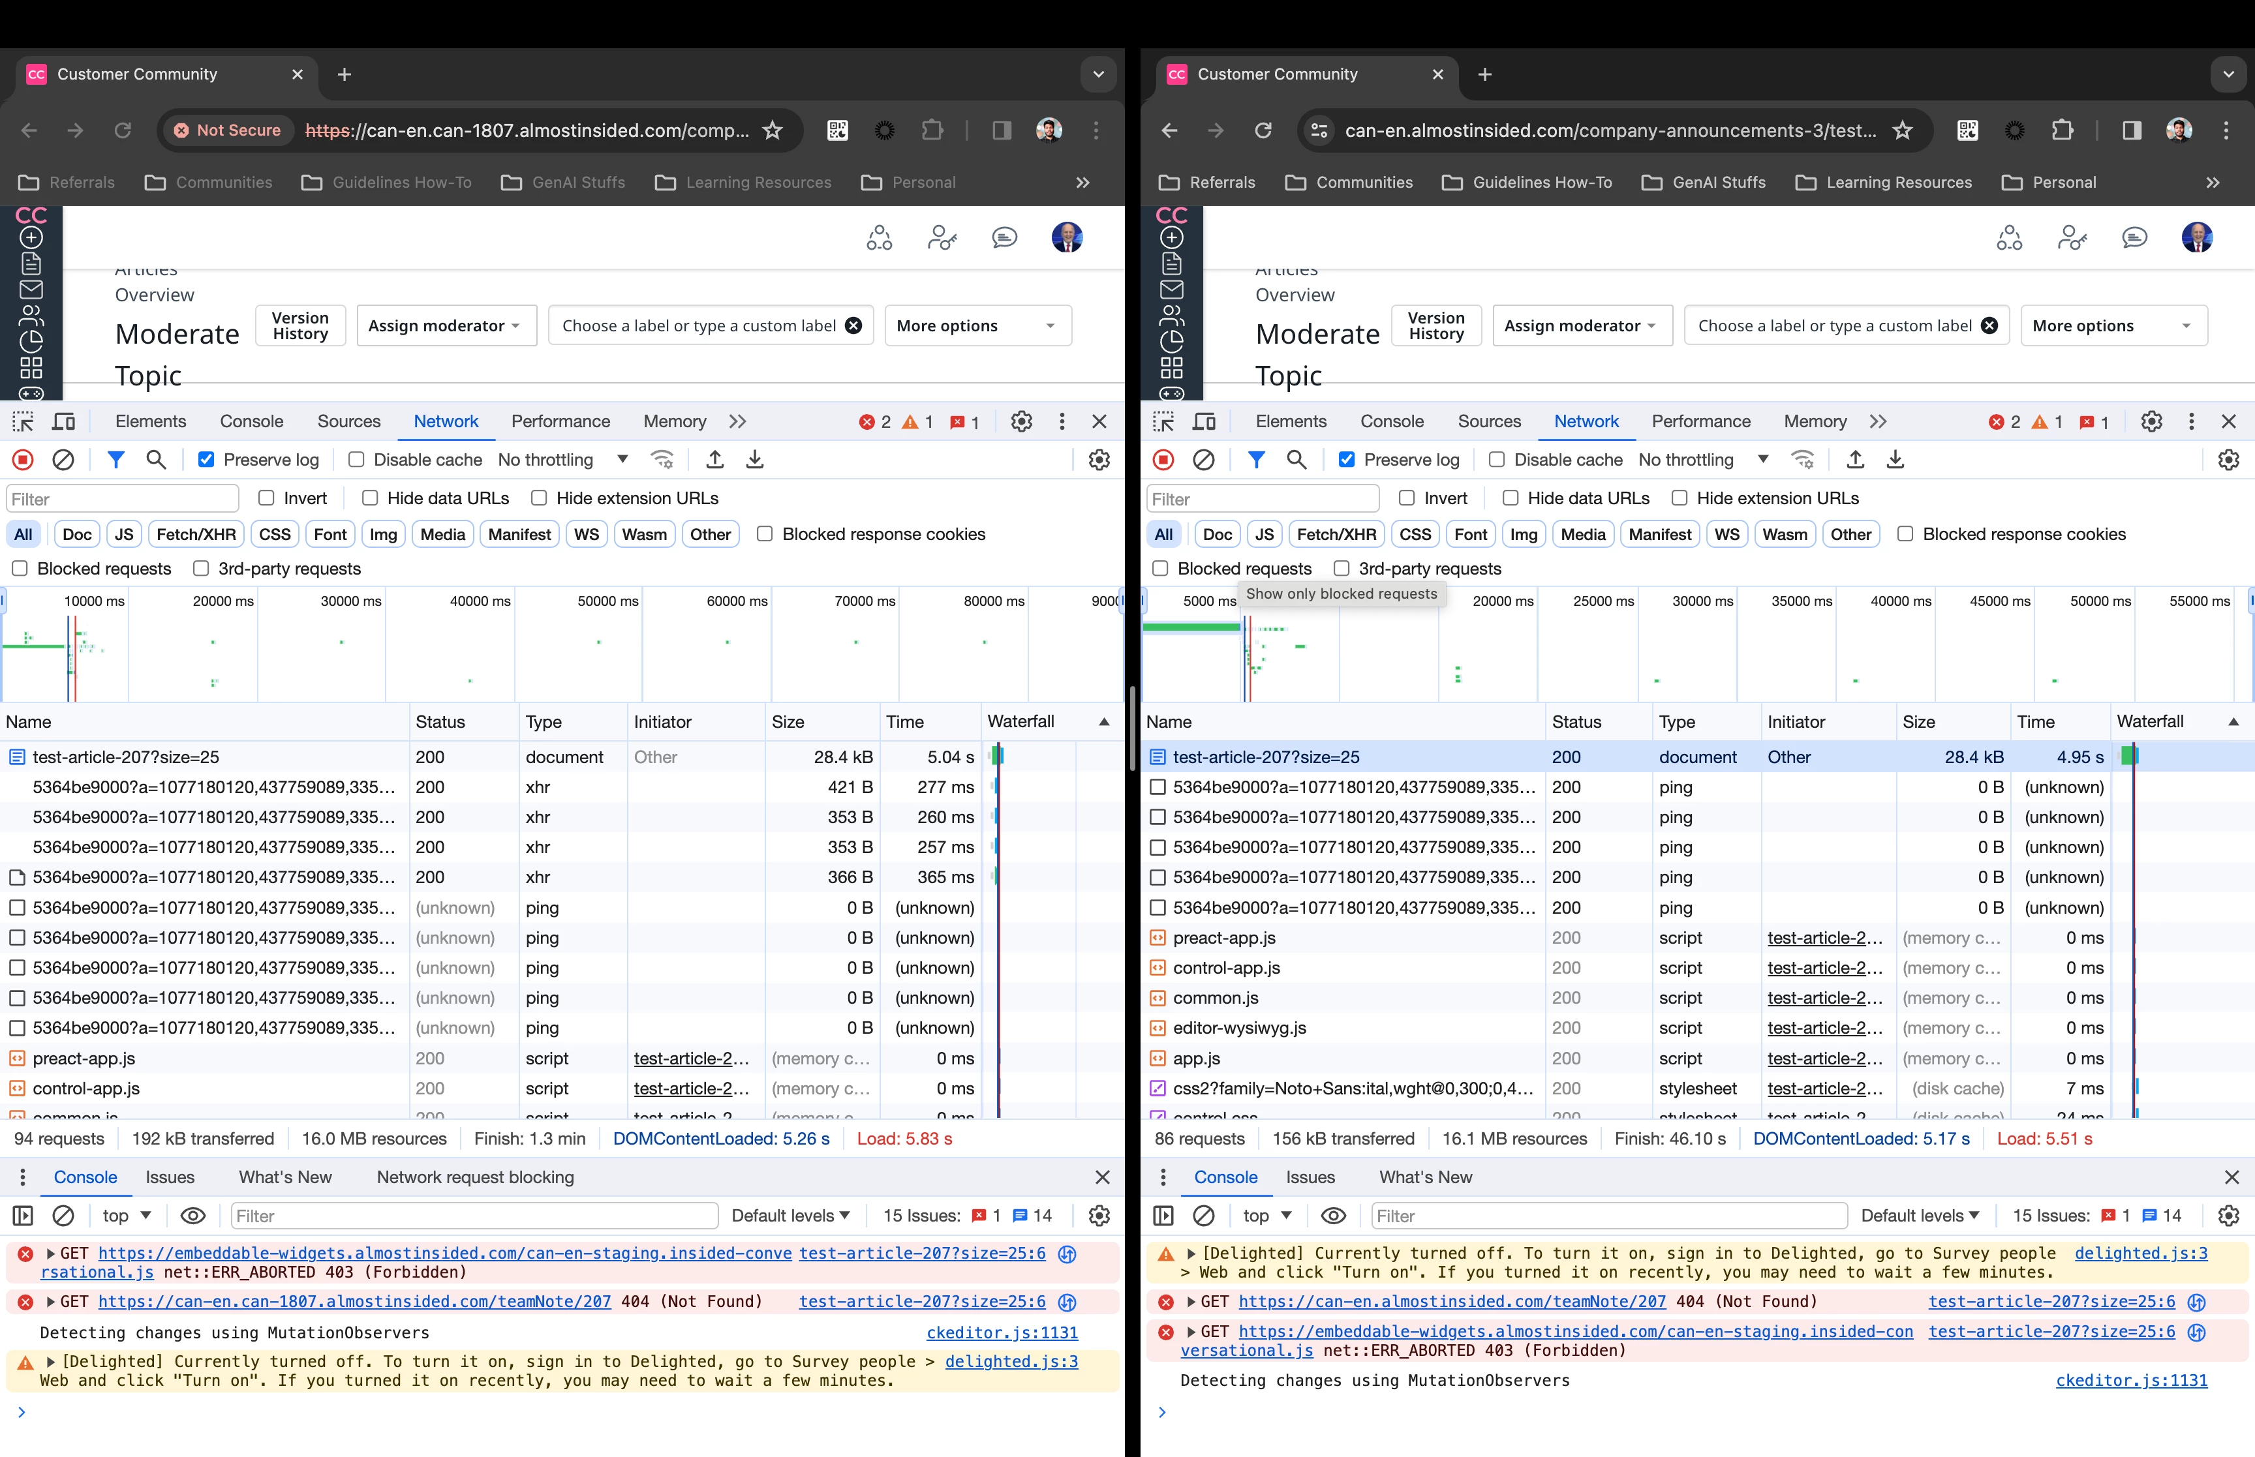Image resolution: width=2255 pixels, height=1457 pixels.
Task: Open the Issues drawer tab in right DevTools
Action: 1310,1177
